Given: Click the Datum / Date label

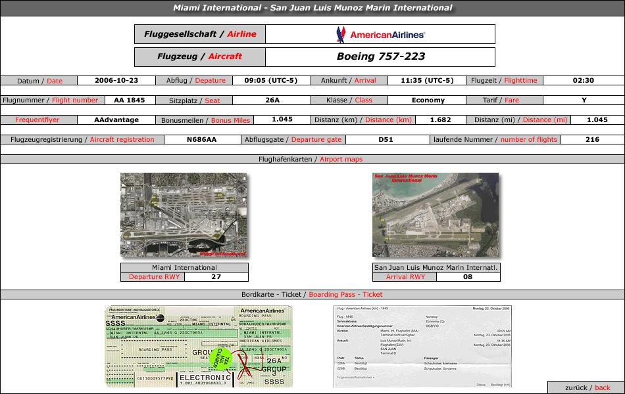Looking at the screenshot, I should [x=39, y=81].
